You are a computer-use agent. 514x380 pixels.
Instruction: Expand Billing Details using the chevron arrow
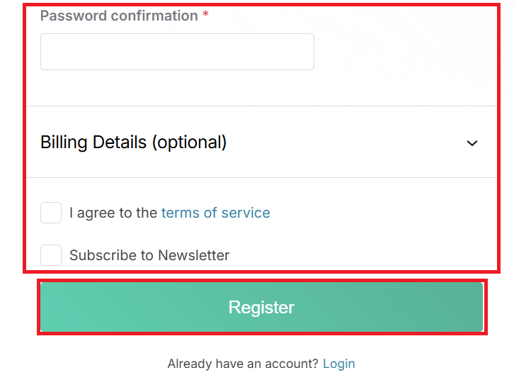(472, 143)
